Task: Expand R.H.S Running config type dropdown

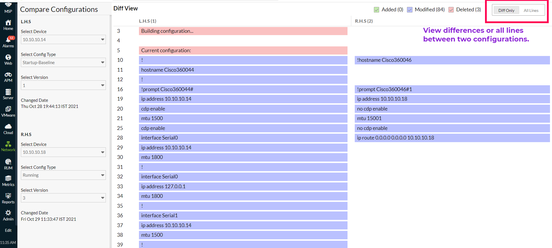Action: (63, 175)
